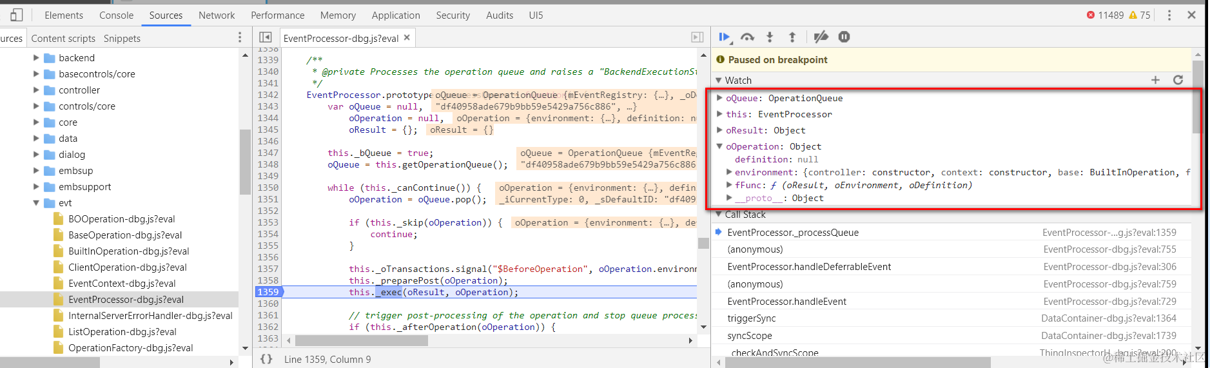Toggle pause on exceptions
The width and height of the screenshot is (1210, 368).
(844, 37)
